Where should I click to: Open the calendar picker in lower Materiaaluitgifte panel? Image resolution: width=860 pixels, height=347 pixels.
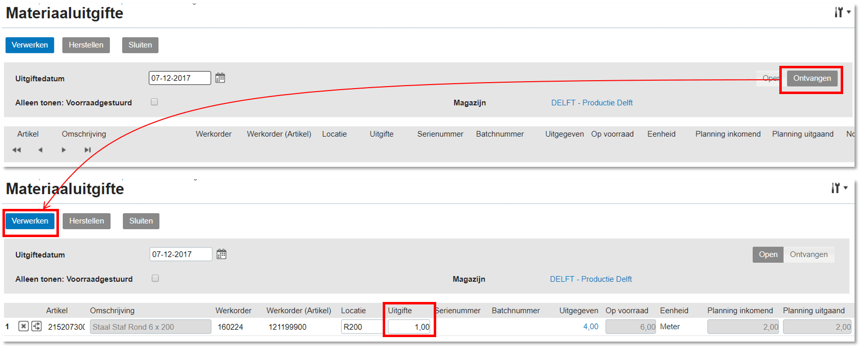click(x=221, y=254)
